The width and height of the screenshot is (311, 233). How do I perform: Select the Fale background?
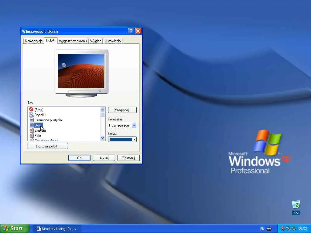click(x=38, y=135)
